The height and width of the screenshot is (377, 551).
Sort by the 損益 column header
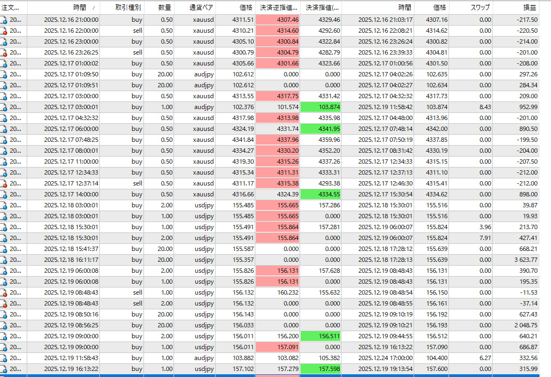[x=516, y=8]
